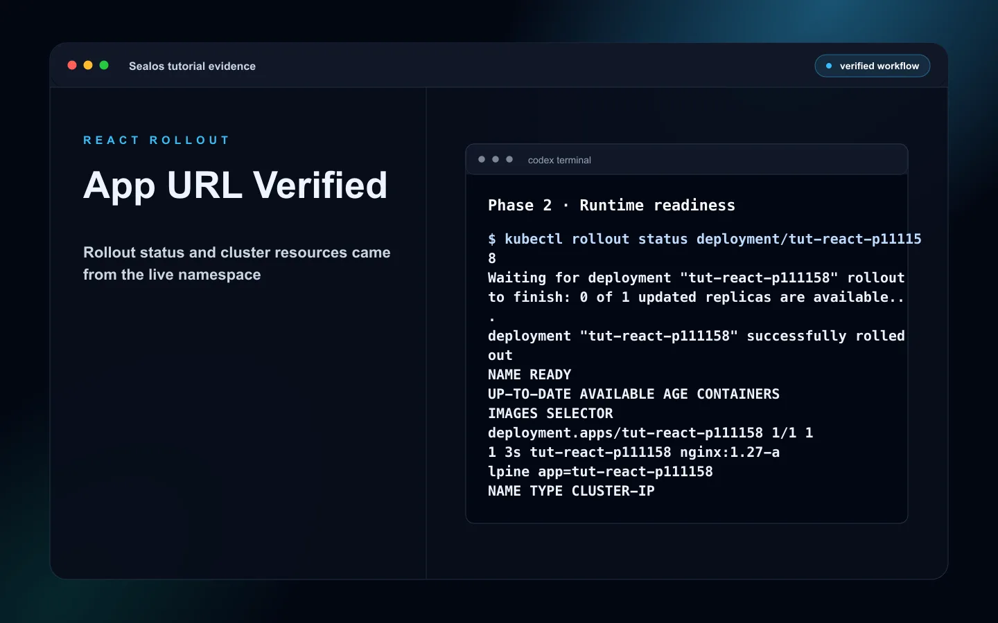Click the 'REACT ROLLOUT' label

click(156, 140)
